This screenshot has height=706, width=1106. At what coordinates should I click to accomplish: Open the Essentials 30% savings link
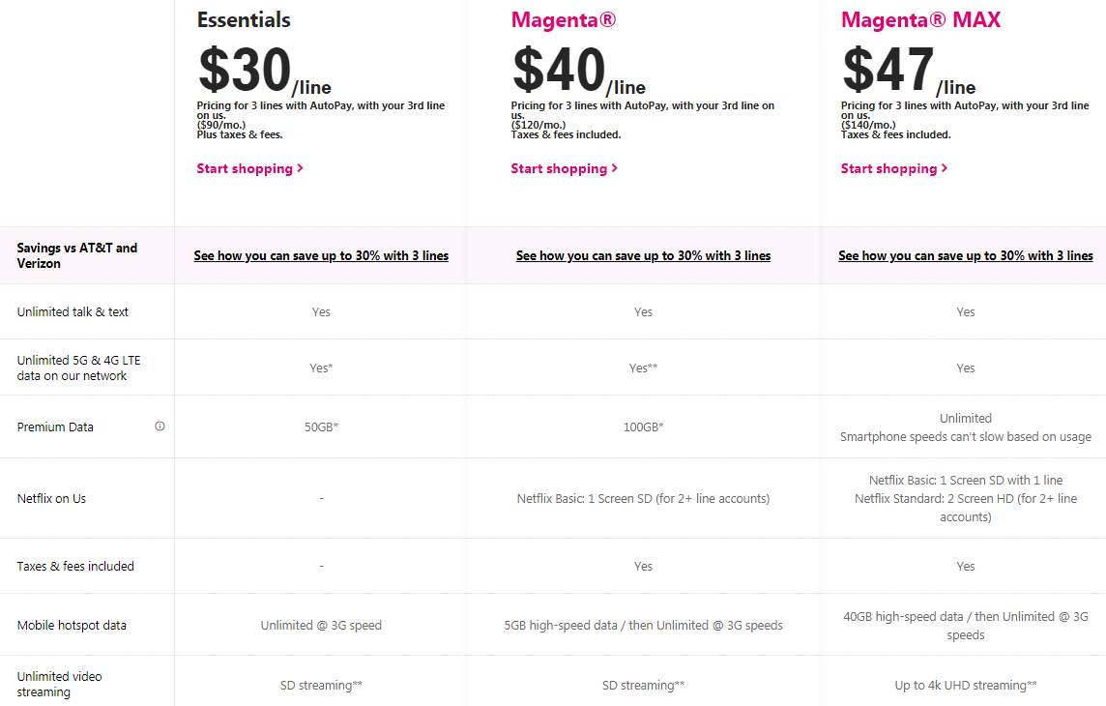pos(321,255)
